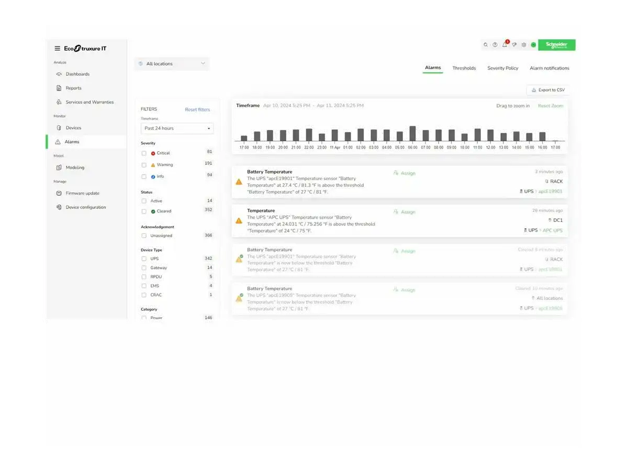The height and width of the screenshot is (471, 628).
Task: Switch to the Thresholds tab
Action: click(464, 68)
